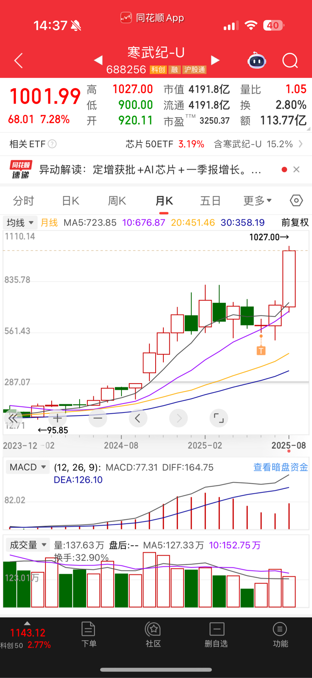Viewport: 312px width, 678px height.
Task: Zoom in the chart with plus button
Action: (58, 418)
